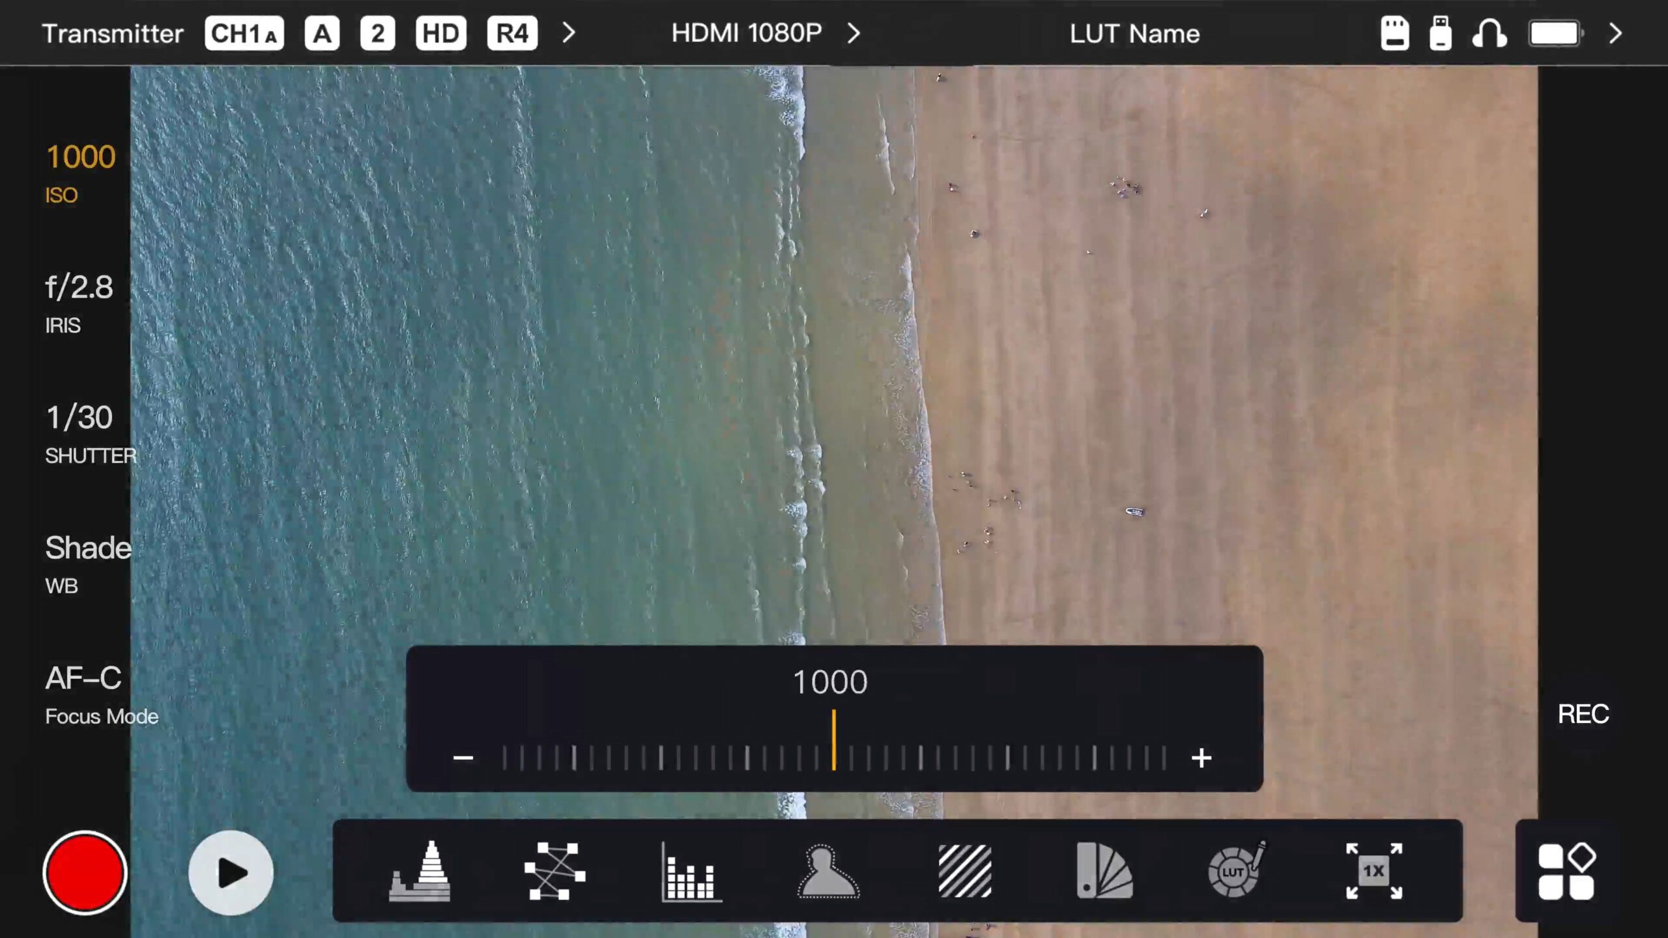Screen dimensions: 1668x938
Task: Show the histogram display
Action: (x=691, y=871)
